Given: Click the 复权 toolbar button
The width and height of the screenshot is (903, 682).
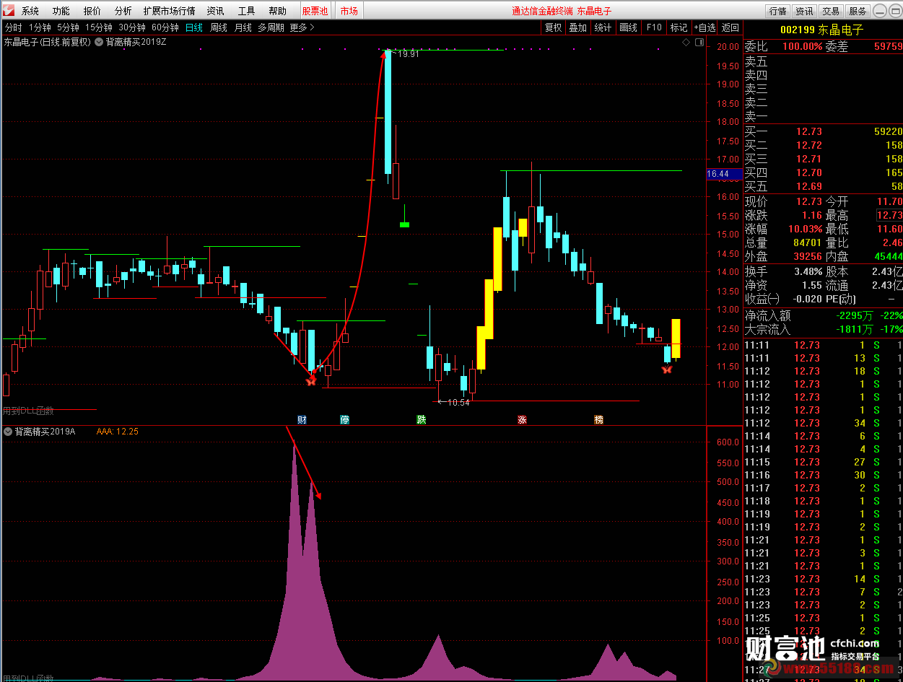Looking at the screenshot, I should coord(554,27).
